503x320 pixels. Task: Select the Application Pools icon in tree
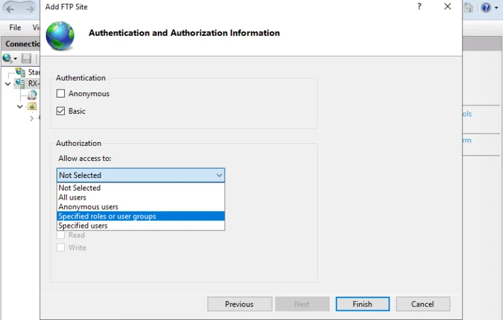(x=32, y=95)
